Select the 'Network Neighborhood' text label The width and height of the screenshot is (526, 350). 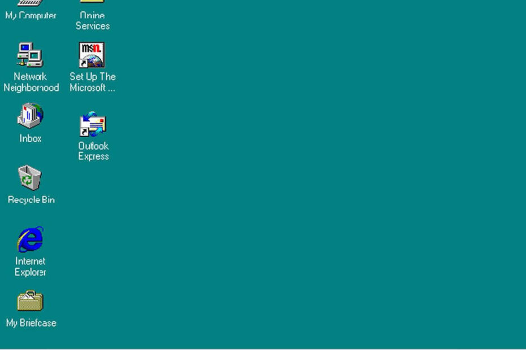click(x=31, y=82)
